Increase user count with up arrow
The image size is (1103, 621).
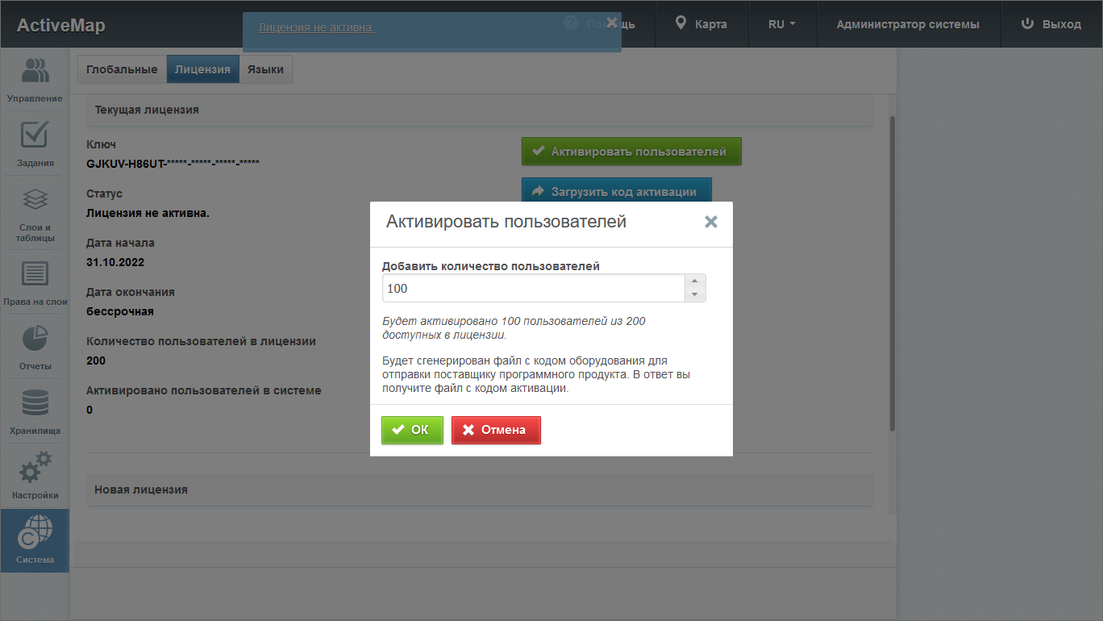694,281
